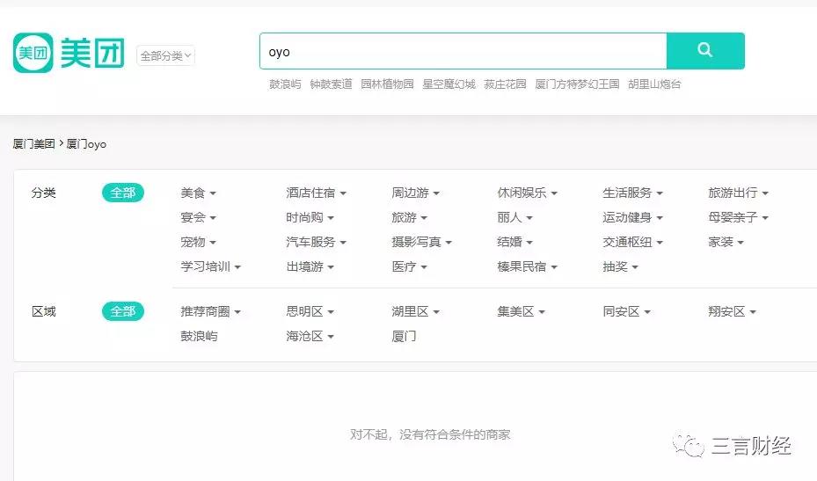This screenshot has height=481, width=817.
Task: Expand the 思明区 area filter
Action: (x=310, y=311)
